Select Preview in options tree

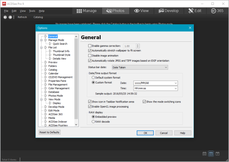coord(53,62)
